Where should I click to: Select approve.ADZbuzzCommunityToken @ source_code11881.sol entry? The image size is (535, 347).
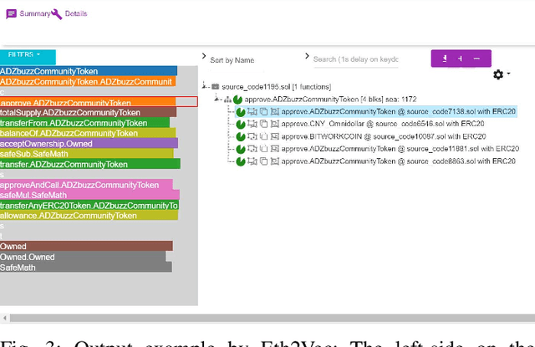click(x=398, y=147)
